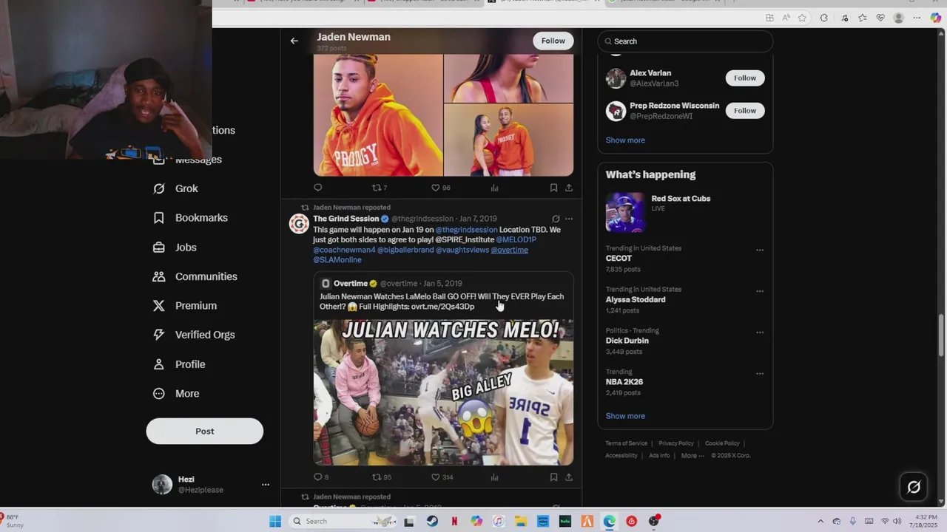Open the Terms of Service footer link
The width and height of the screenshot is (947, 532).
(x=626, y=443)
